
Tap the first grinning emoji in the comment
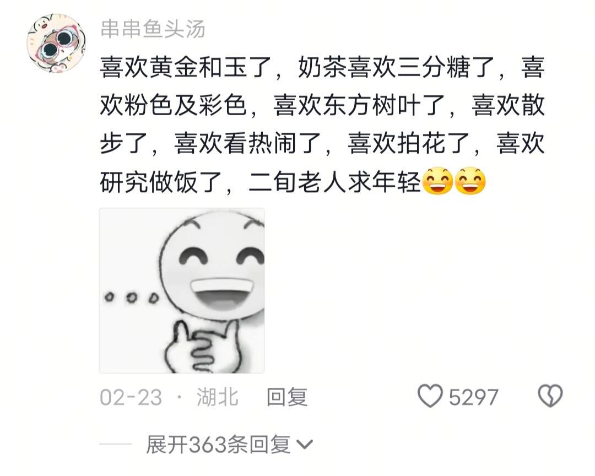[x=437, y=181]
